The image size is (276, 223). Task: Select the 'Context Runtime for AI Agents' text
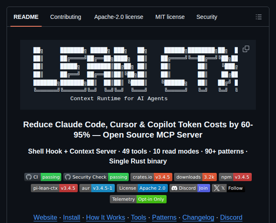tap(119, 99)
